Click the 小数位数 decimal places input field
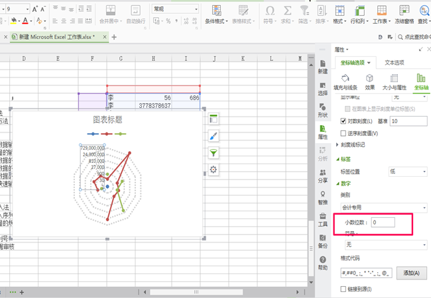Image resolution: width=431 pixels, height=298 pixels. point(383,223)
